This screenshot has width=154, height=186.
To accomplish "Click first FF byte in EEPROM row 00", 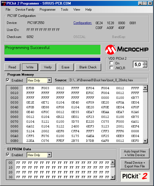I will click(x=18, y=163).
